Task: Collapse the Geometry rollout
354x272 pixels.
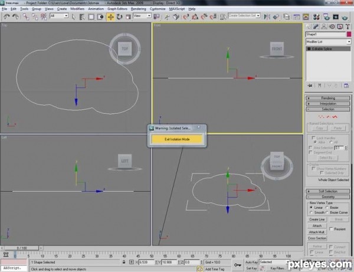Action: 328,197
